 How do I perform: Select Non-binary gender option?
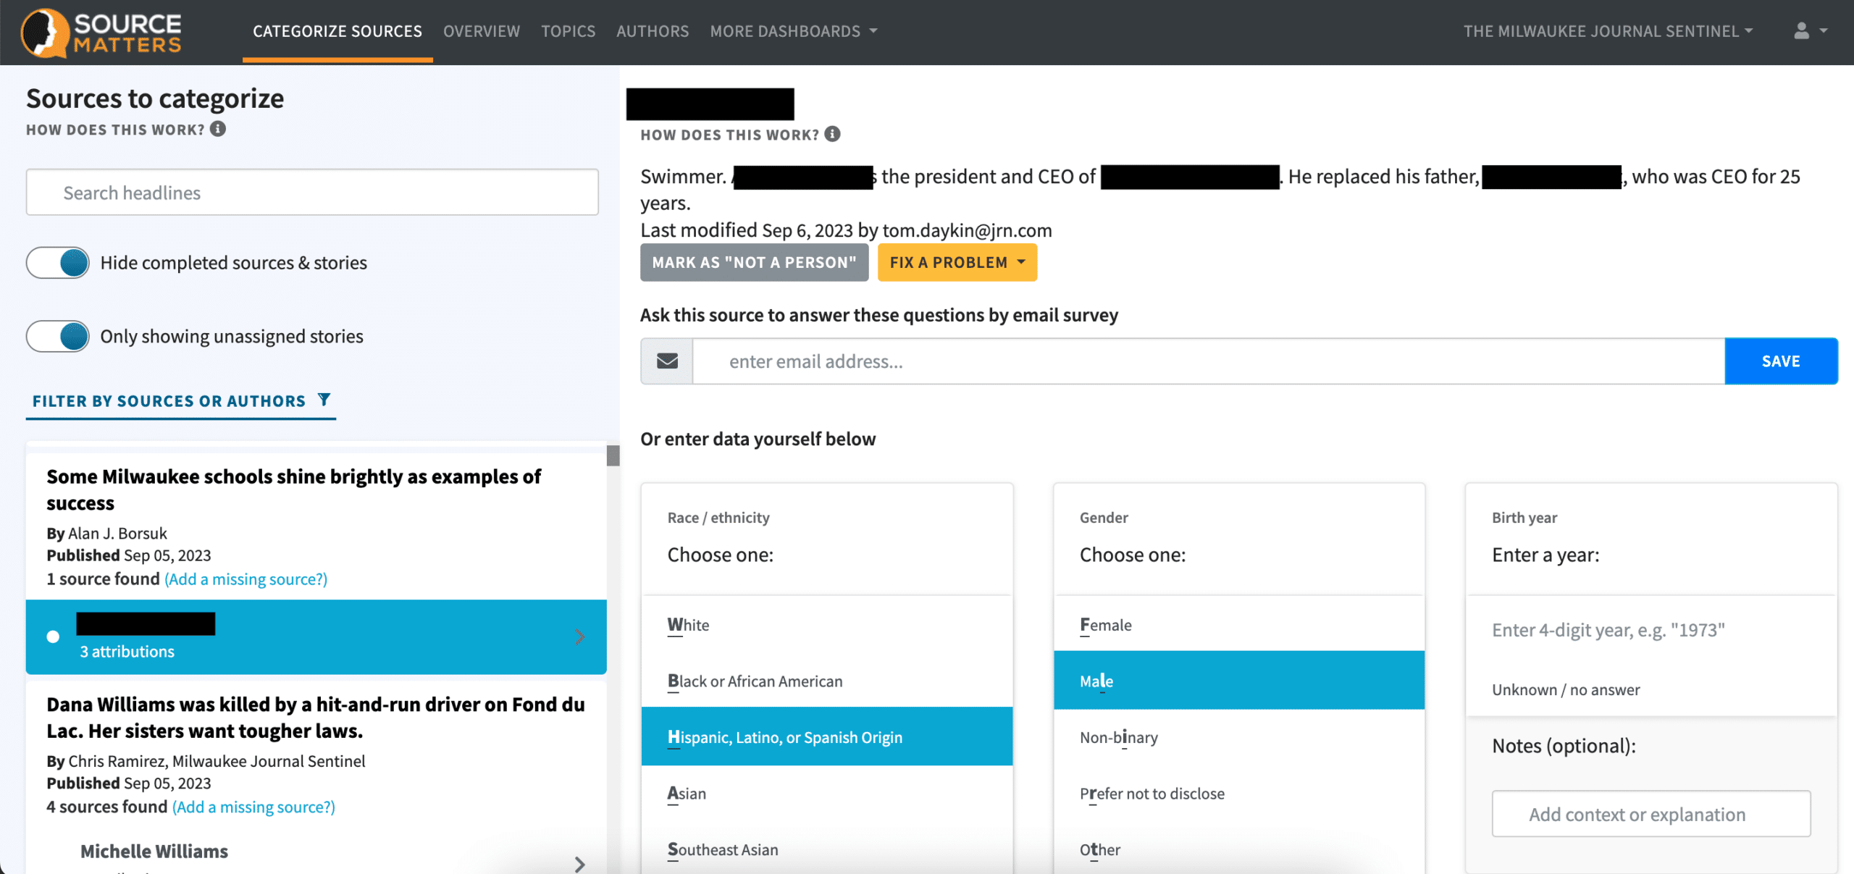[1239, 736]
